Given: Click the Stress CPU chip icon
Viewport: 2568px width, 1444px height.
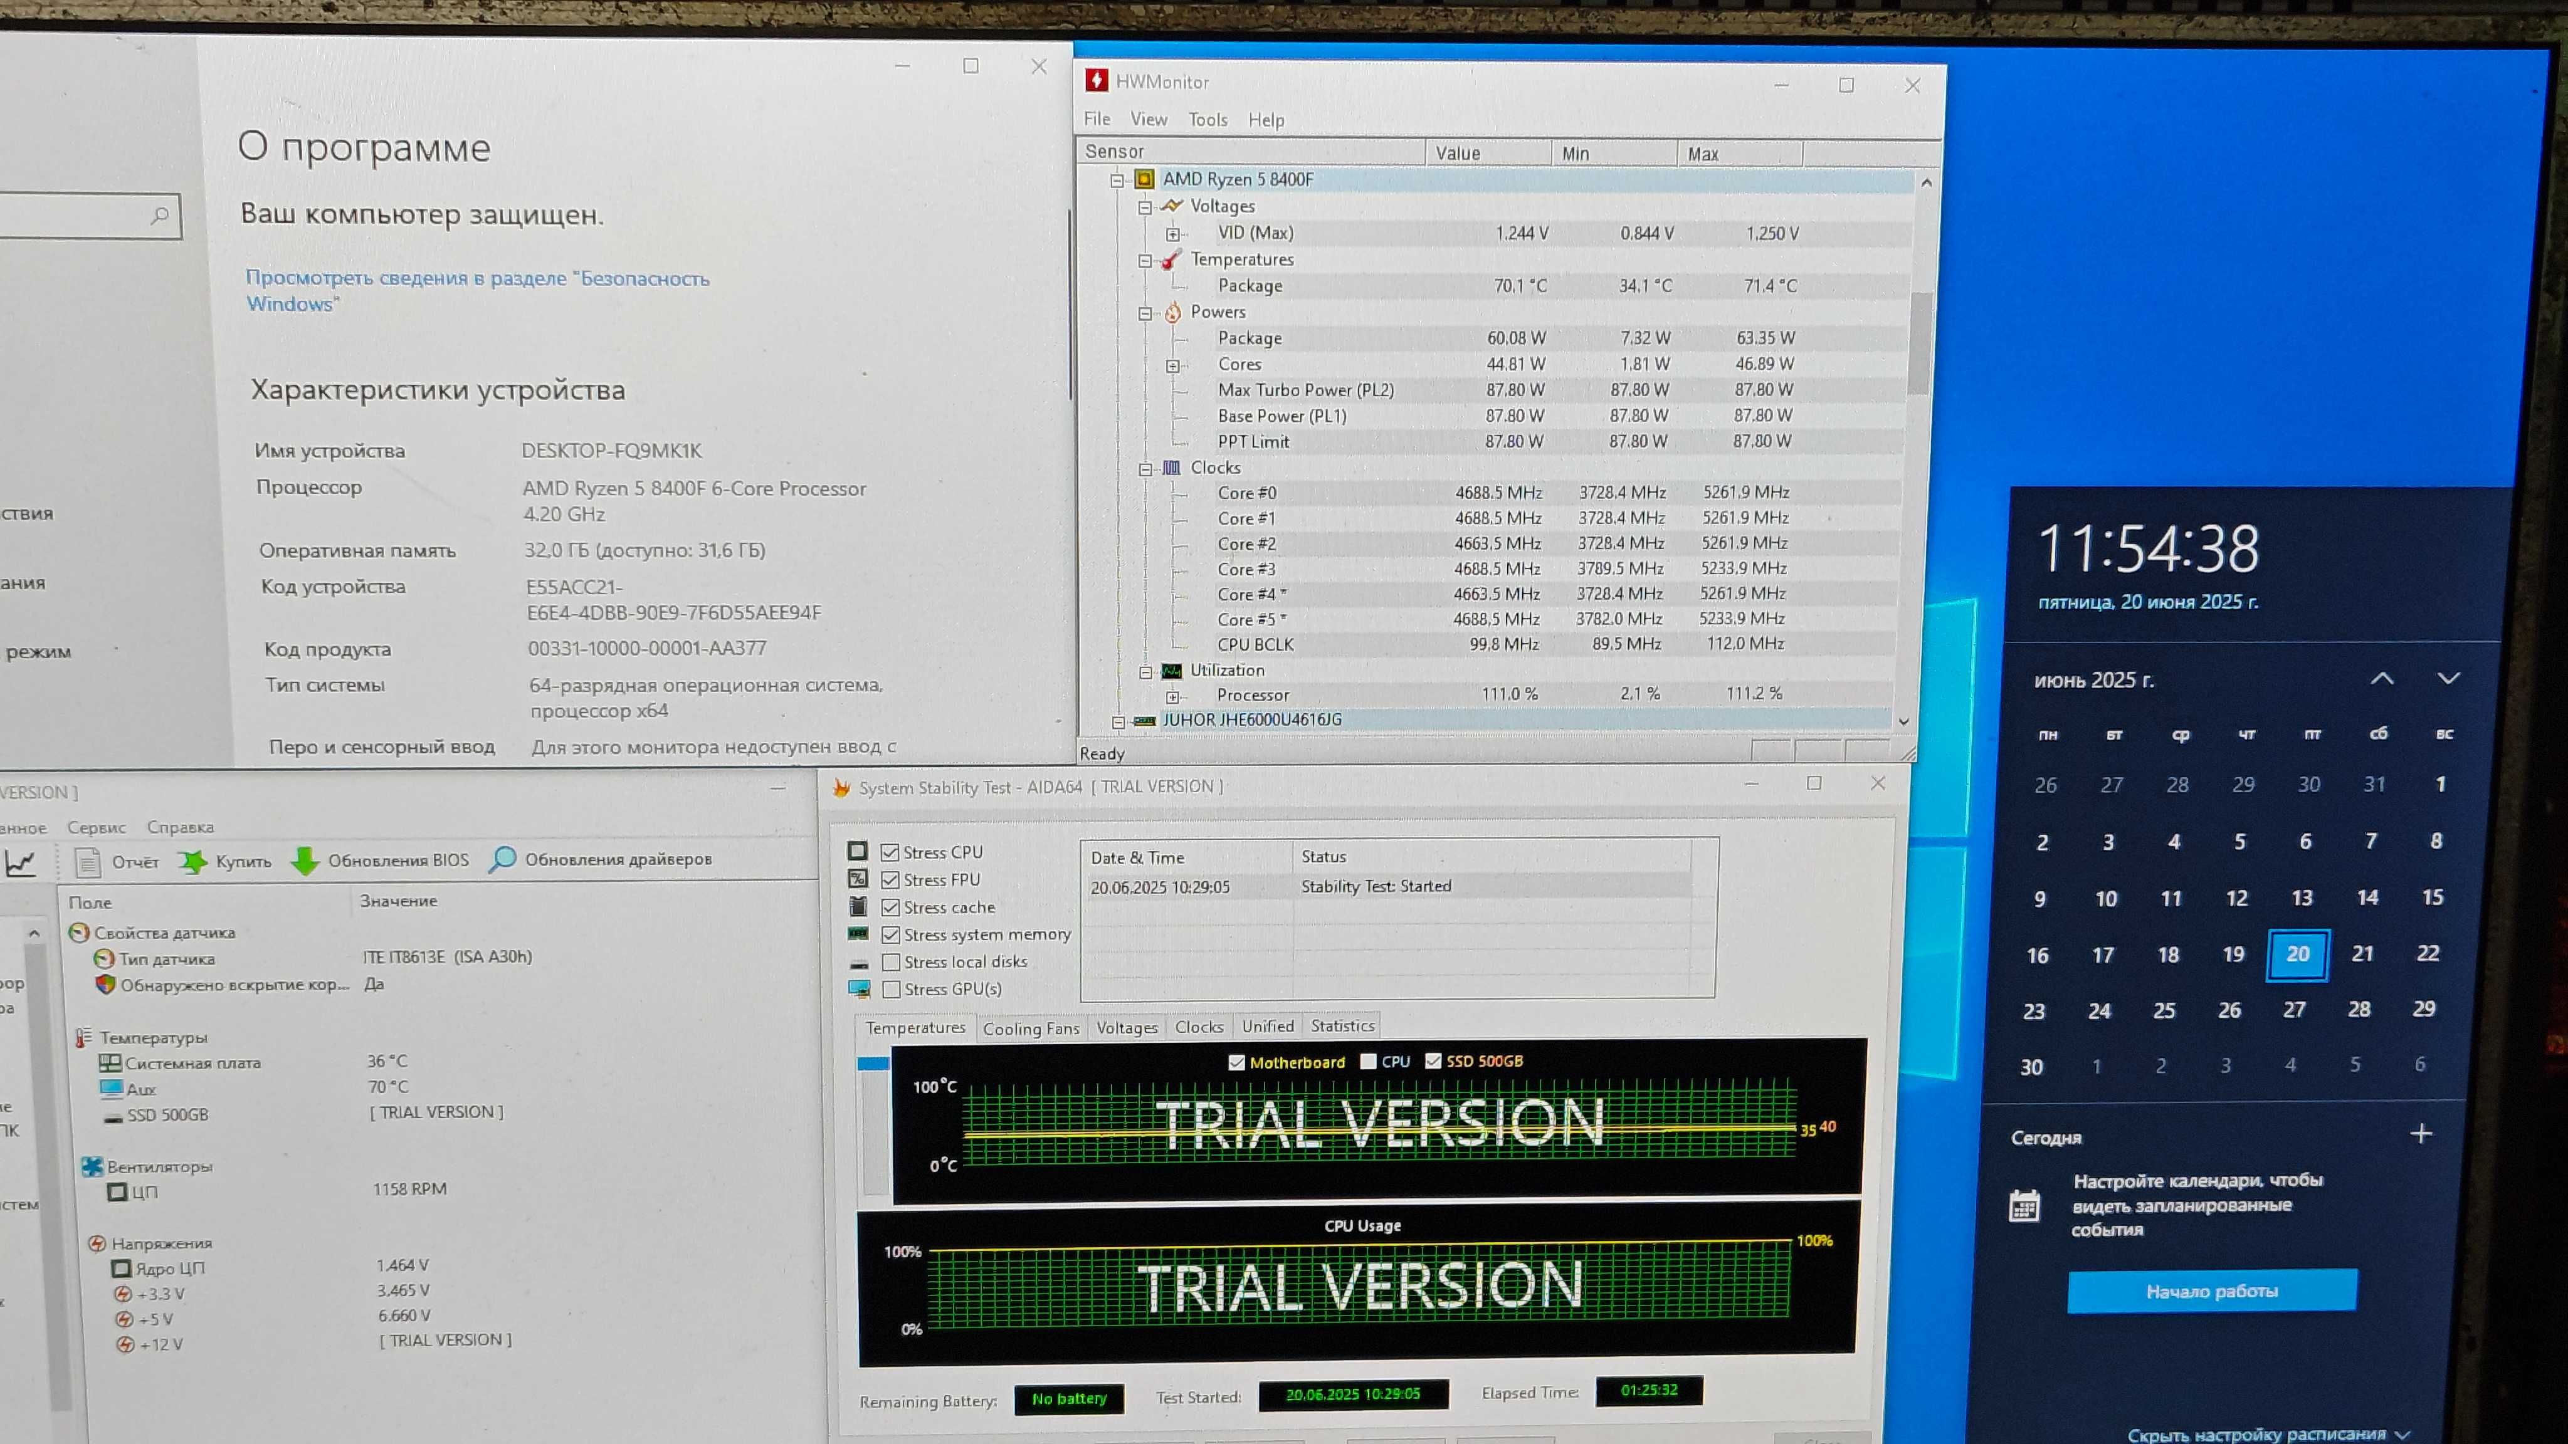Looking at the screenshot, I should [x=857, y=851].
